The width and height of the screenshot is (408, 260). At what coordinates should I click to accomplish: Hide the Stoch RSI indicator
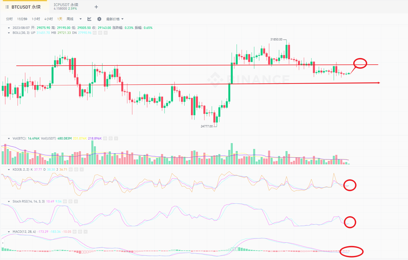pyautogui.click(x=65, y=201)
